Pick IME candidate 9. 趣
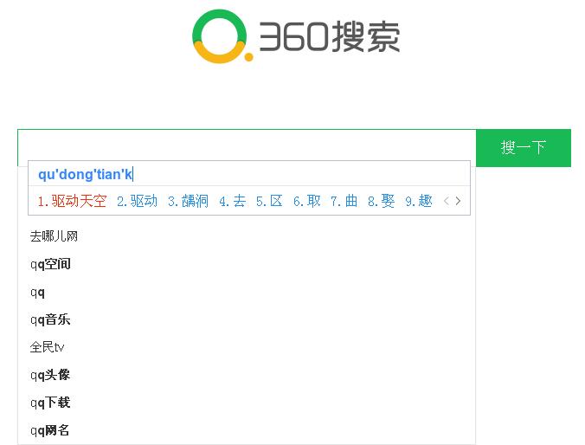This screenshot has height=445, width=585. pos(419,201)
